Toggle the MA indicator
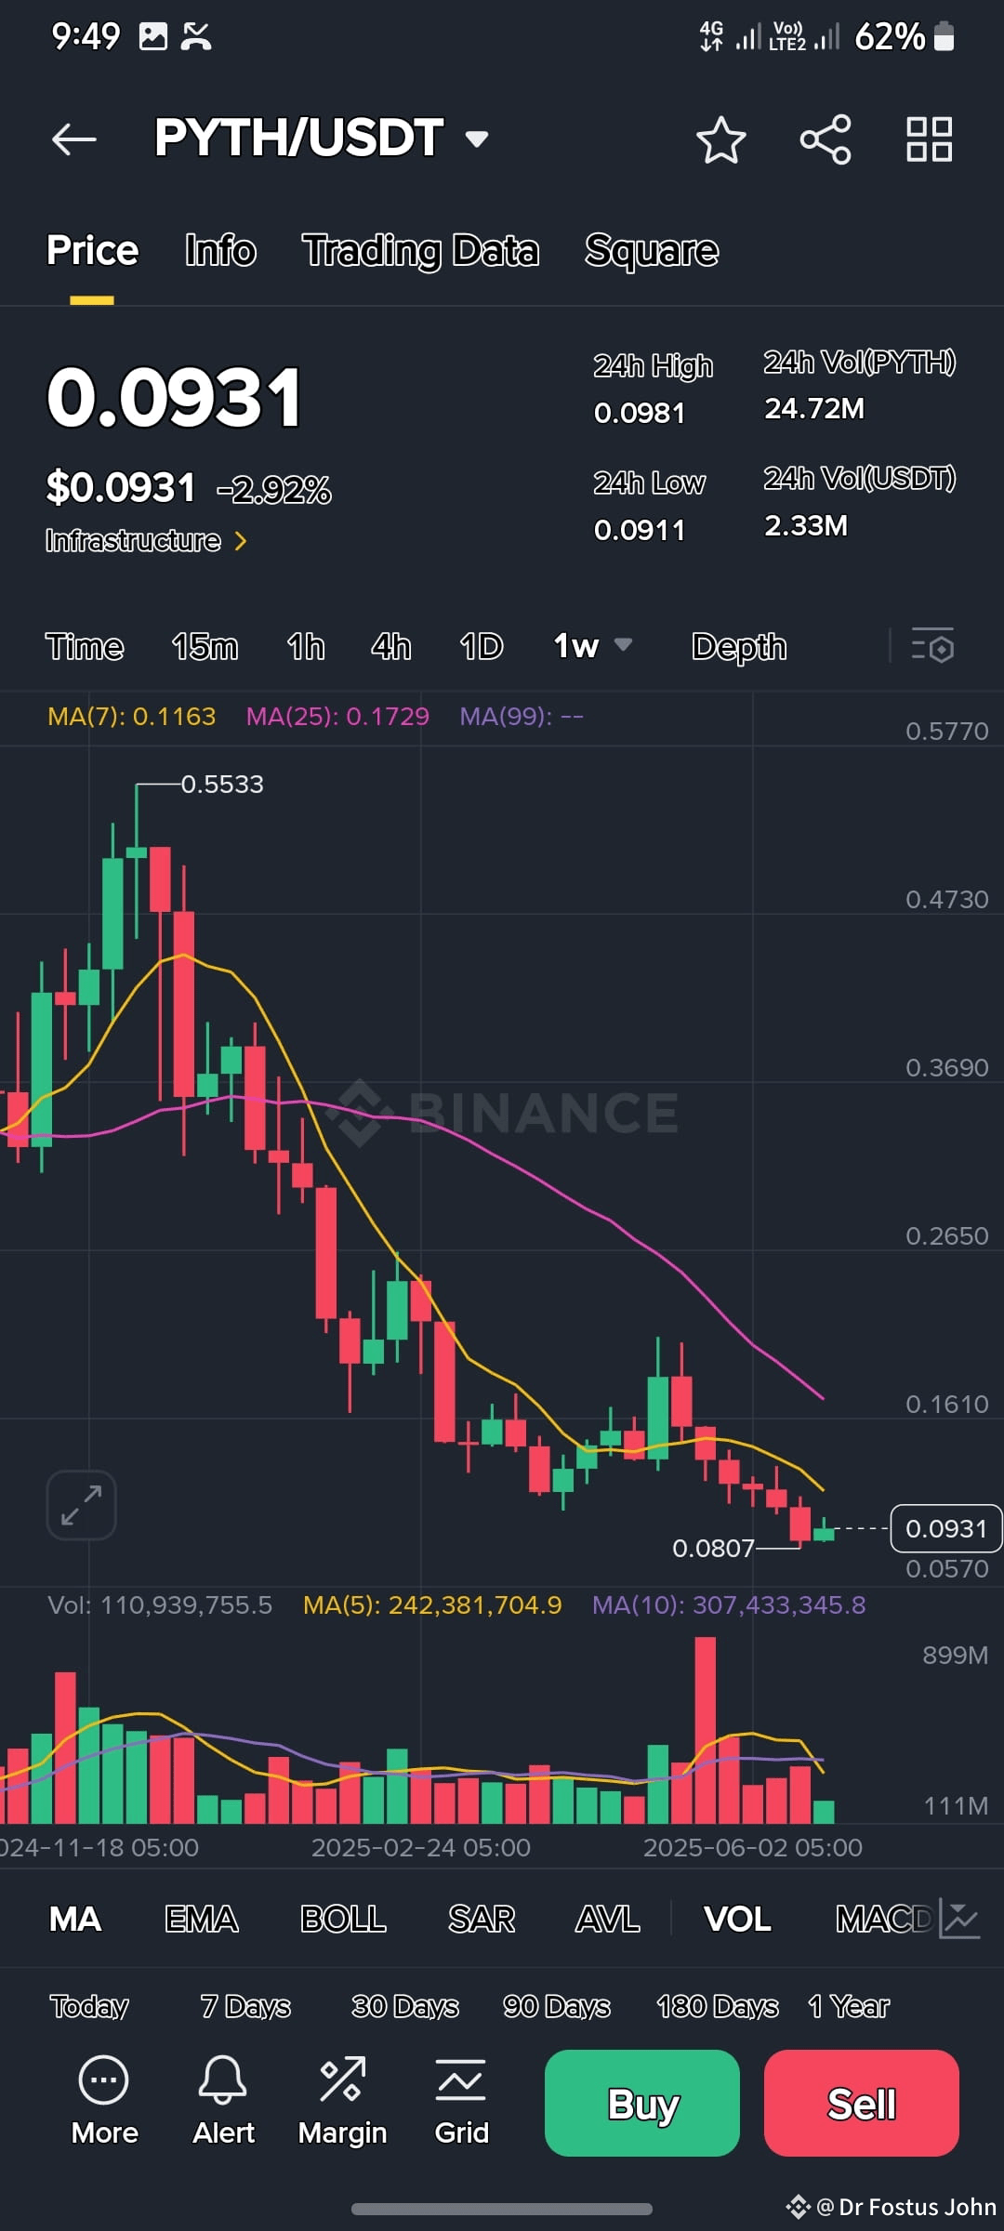Viewport: 1004px width, 2231px height. pyautogui.click(x=75, y=1919)
